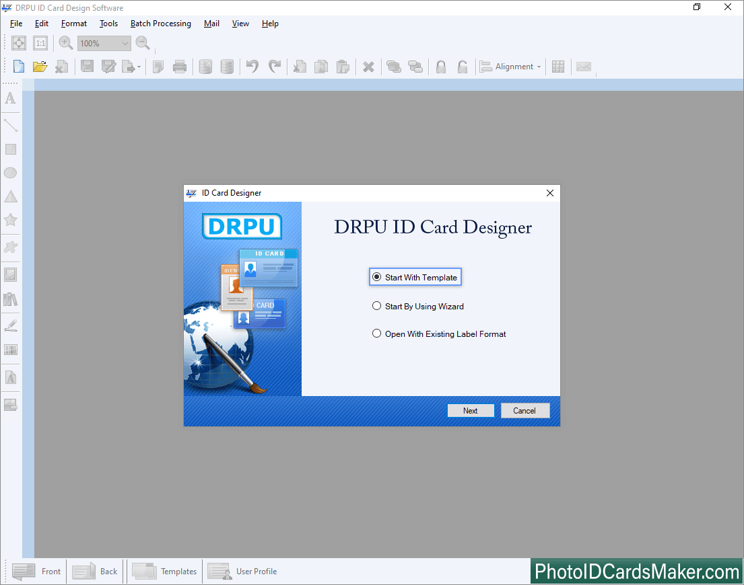Expand the Export button's dropdown arrow
Image resolution: width=744 pixels, height=585 pixels.
(x=138, y=67)
